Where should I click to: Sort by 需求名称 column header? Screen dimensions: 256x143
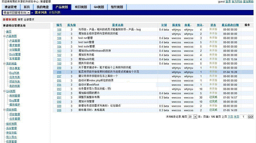(x=117, y=25)
